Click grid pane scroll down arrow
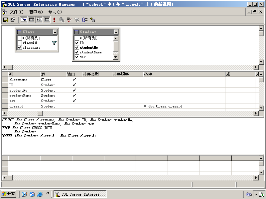Image resolution: width=266 pixels, height=199 pixels. pos(261,108)
